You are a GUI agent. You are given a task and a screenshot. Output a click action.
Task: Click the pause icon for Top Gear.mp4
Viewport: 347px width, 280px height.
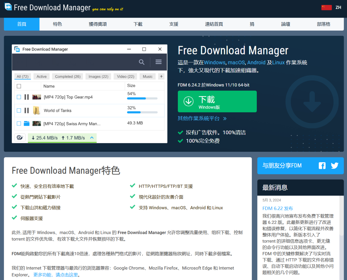[27, 97]
